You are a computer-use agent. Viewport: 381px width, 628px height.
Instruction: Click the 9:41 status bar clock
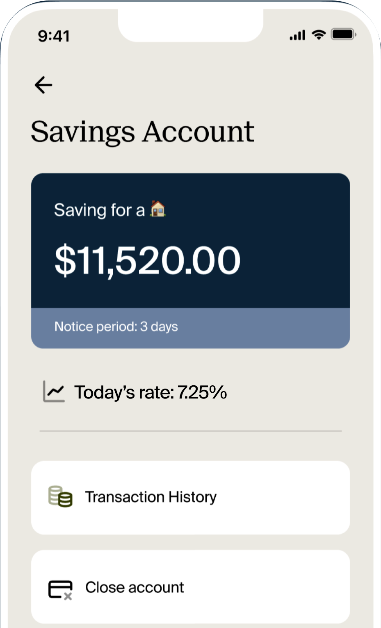point(54,36)
